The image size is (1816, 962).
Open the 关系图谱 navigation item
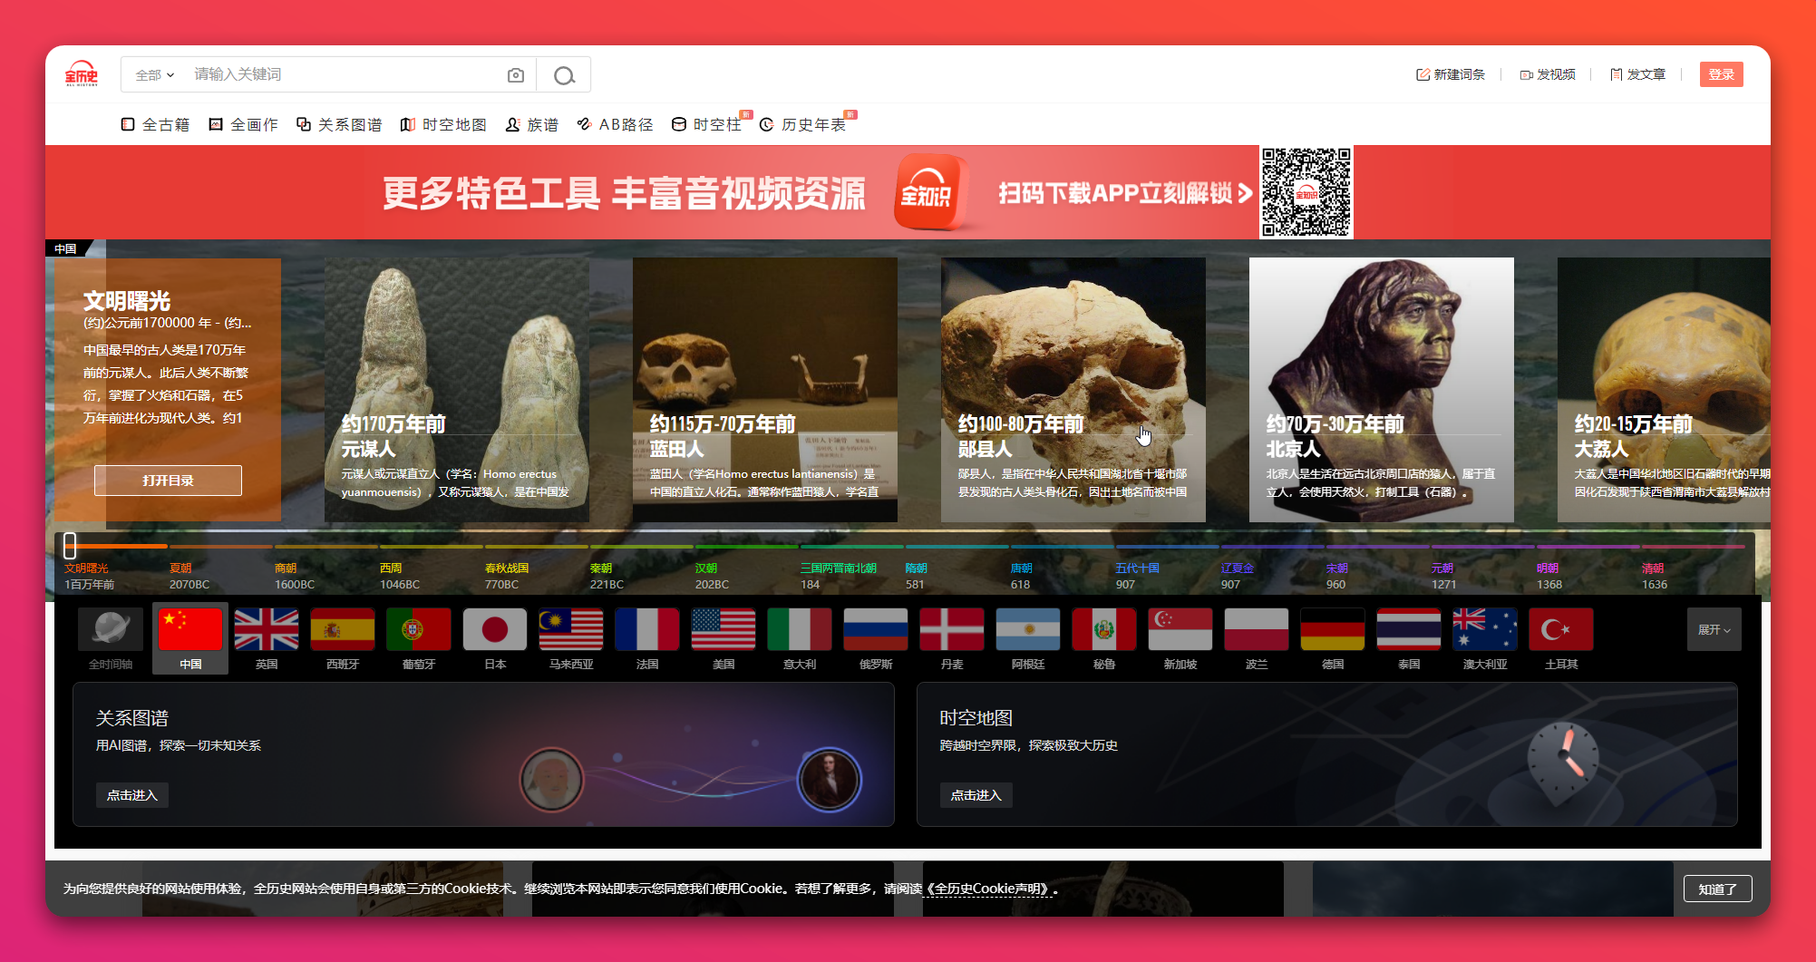[x=340, y=124]
